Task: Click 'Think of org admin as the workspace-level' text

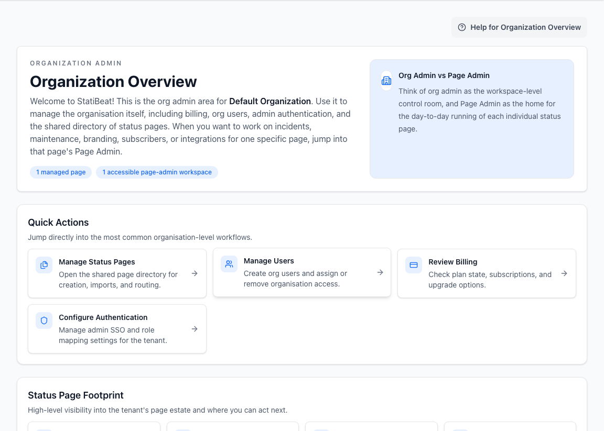Action: coord(480,110)
